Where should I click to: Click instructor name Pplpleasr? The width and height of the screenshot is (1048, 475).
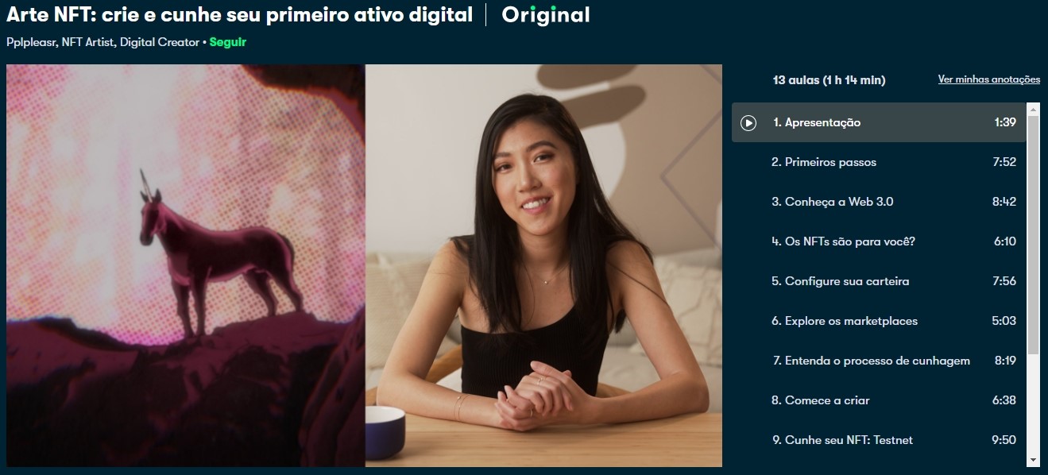[31, 42]
